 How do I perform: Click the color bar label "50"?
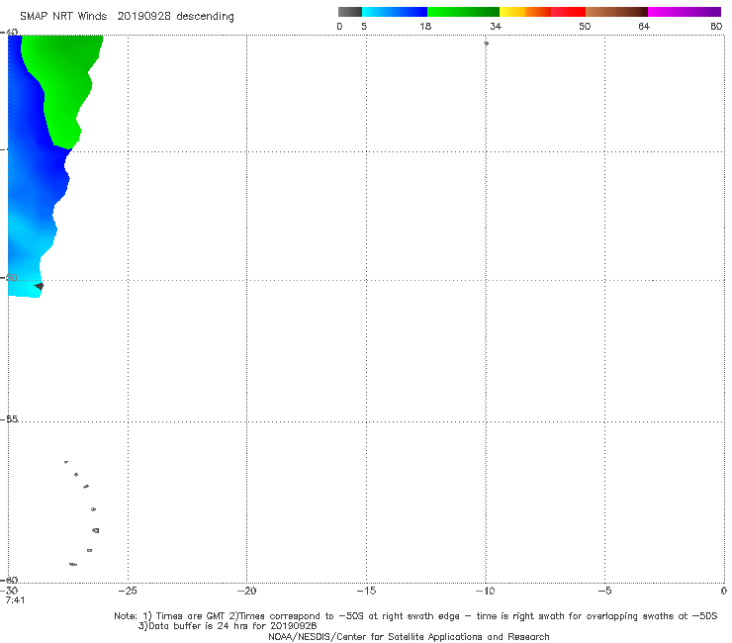585,26
